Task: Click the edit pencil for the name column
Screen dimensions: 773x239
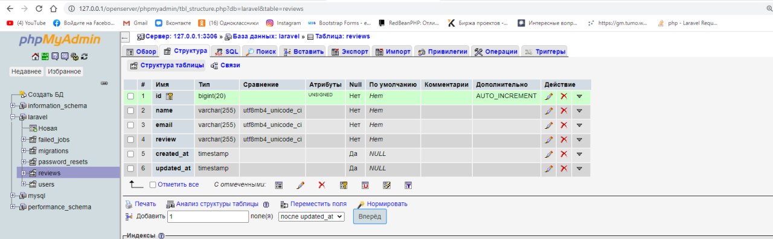Action: [x=549, y=111]
